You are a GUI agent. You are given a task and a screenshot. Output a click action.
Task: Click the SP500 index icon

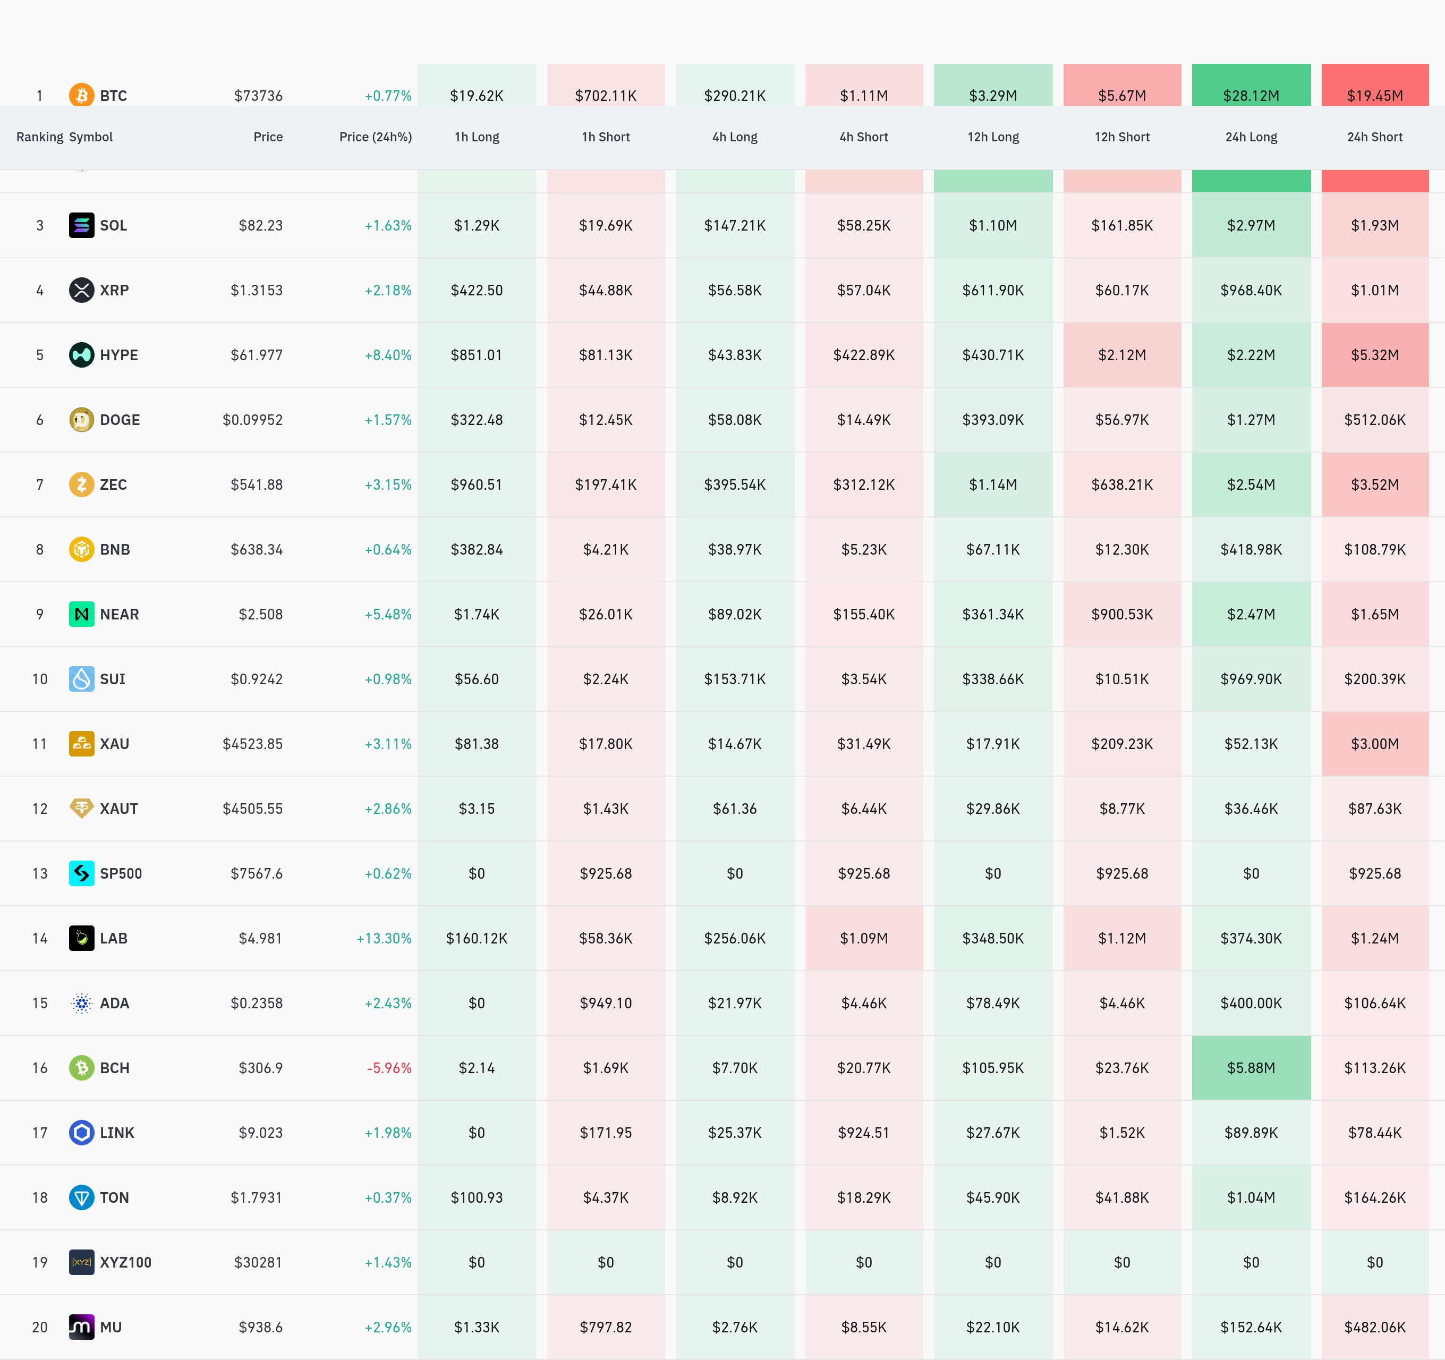pyautogui.click(x=81, y=873)
